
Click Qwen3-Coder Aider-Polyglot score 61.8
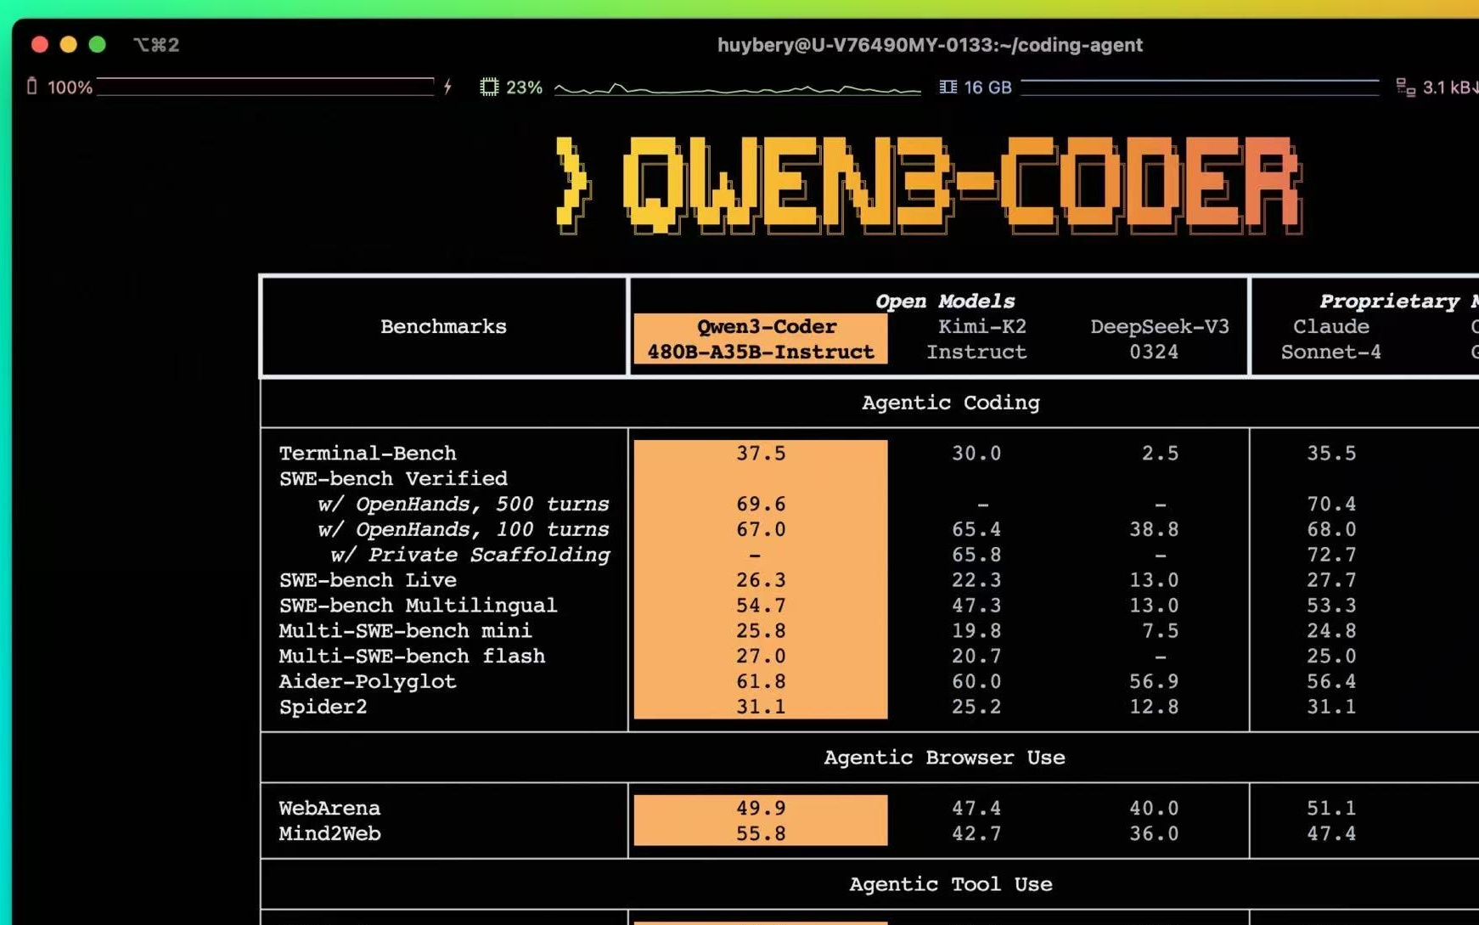point(761,681)
